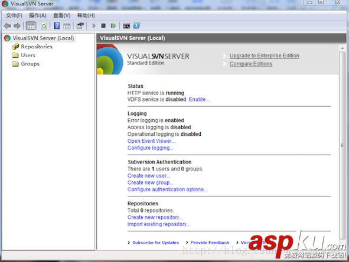The height and width of the screenshot is (262, 349).
Task: Click Import existing repository... link
Action: [158, 224]
